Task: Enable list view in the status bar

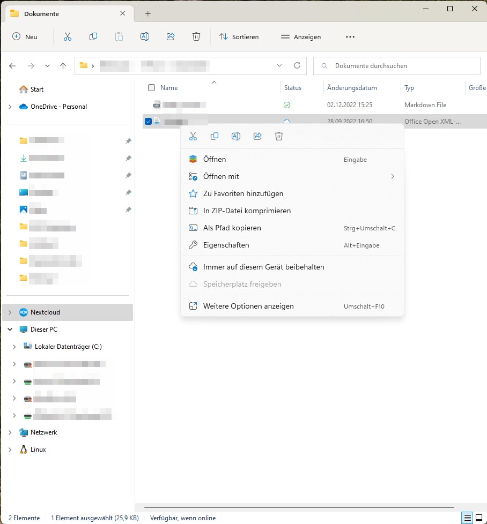Action: pyautogui.click(x=467, y=518)
